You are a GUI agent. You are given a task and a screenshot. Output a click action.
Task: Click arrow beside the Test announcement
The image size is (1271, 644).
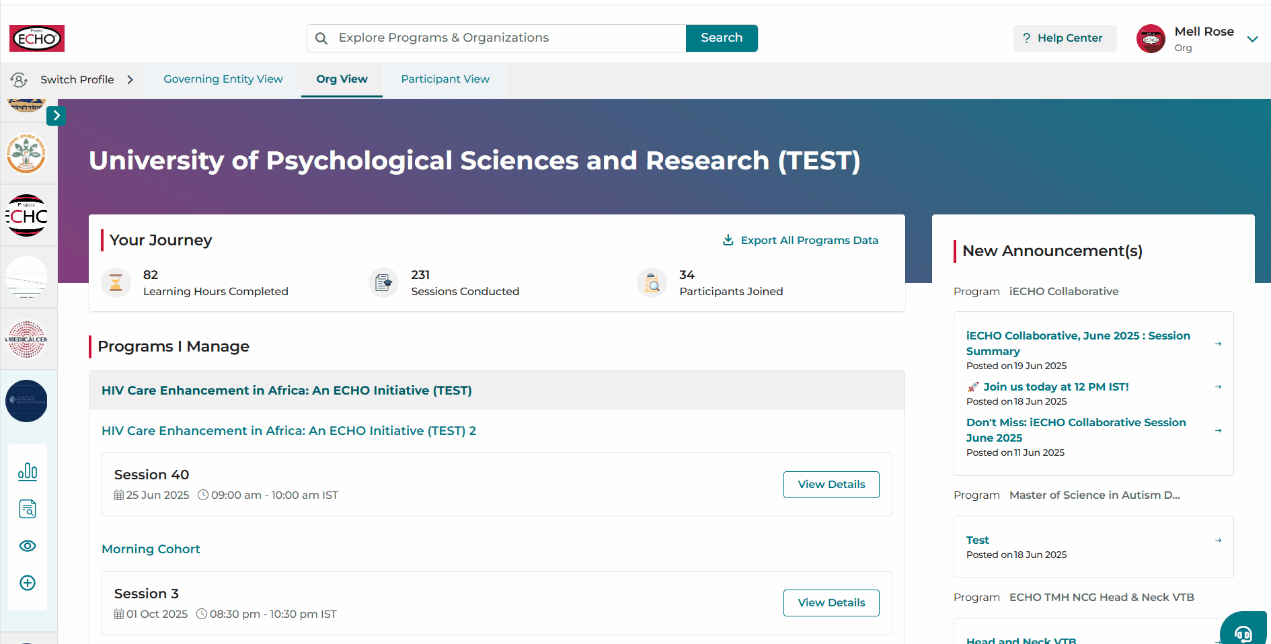click(1218, 540)
